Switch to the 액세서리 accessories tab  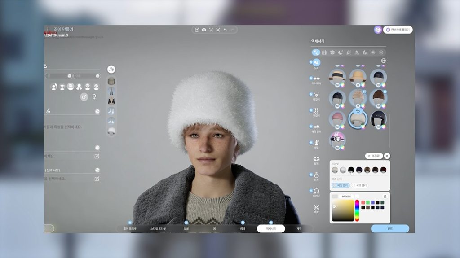pos(271,229)
